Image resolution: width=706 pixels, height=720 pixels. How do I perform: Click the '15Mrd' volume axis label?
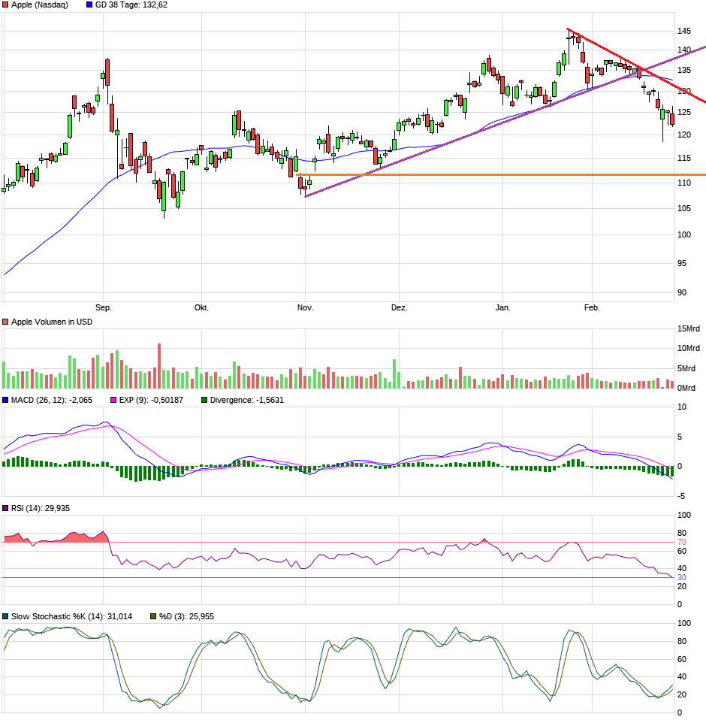[689, 328]
